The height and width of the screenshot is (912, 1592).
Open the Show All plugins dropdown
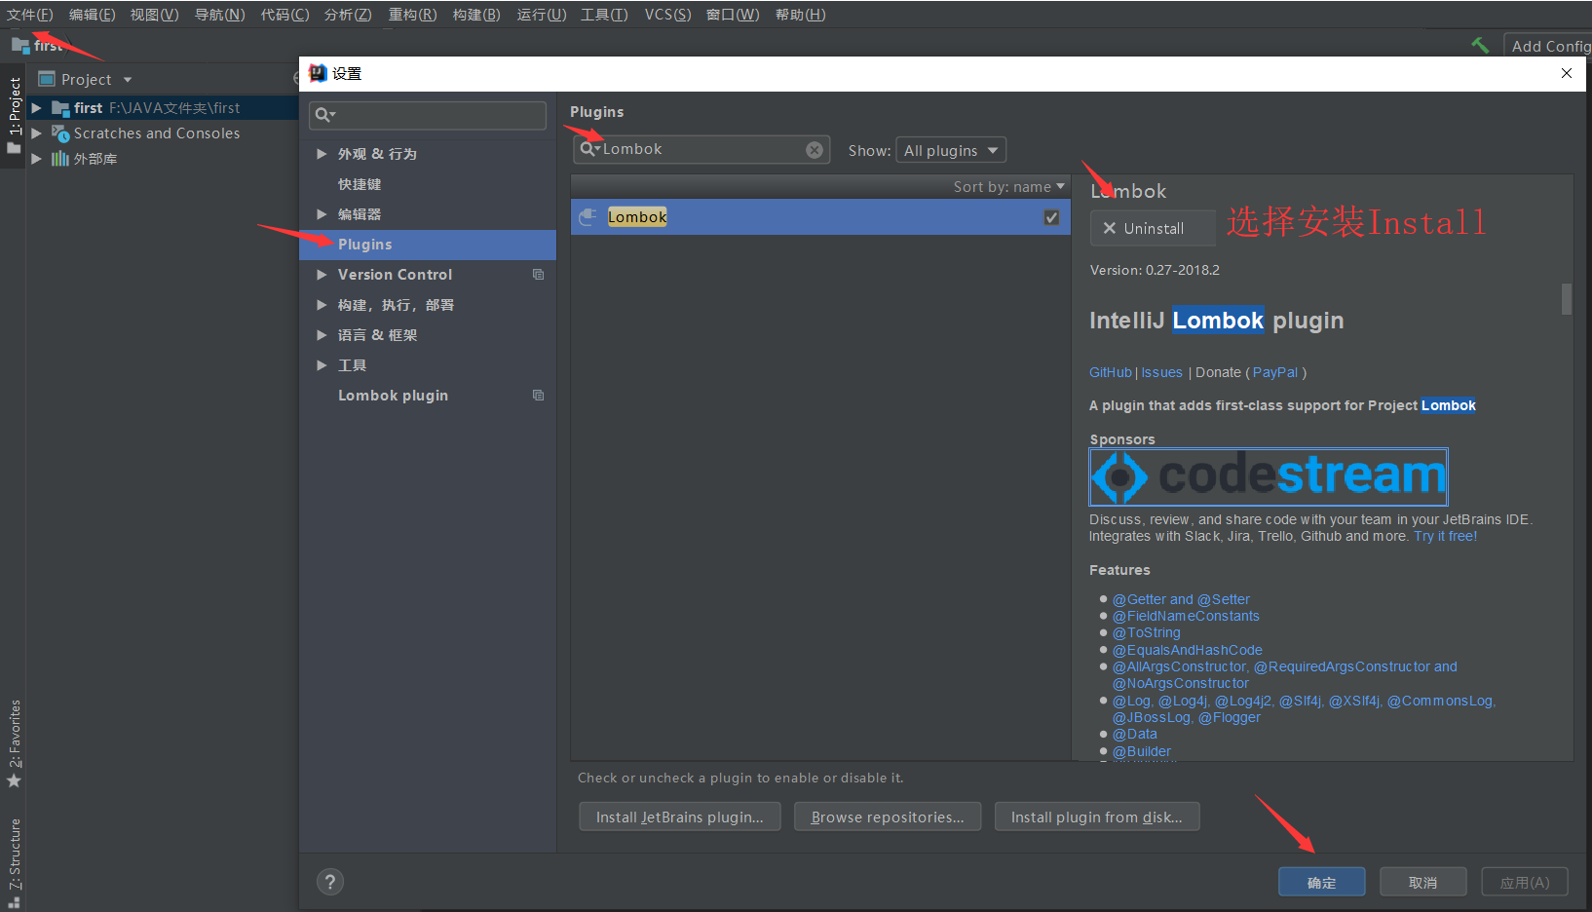951,150
